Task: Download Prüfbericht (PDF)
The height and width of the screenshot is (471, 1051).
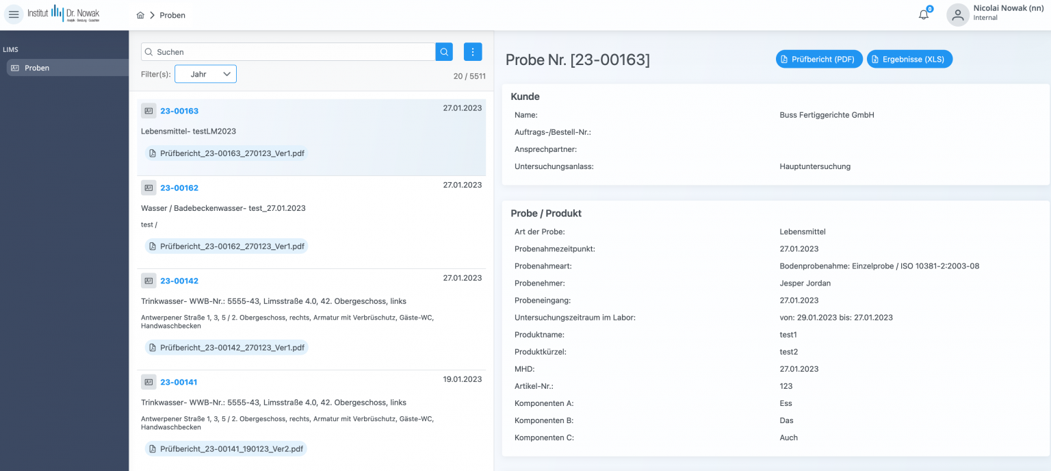Action: (819, 59)
